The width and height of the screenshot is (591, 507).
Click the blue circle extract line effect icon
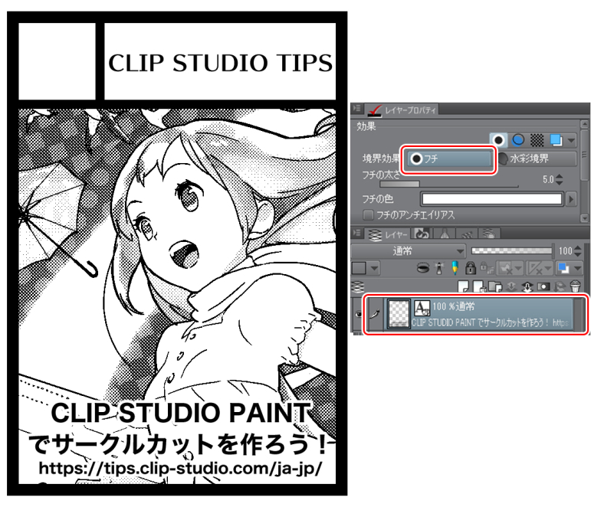pyautogui.click(x=518, y=140)
